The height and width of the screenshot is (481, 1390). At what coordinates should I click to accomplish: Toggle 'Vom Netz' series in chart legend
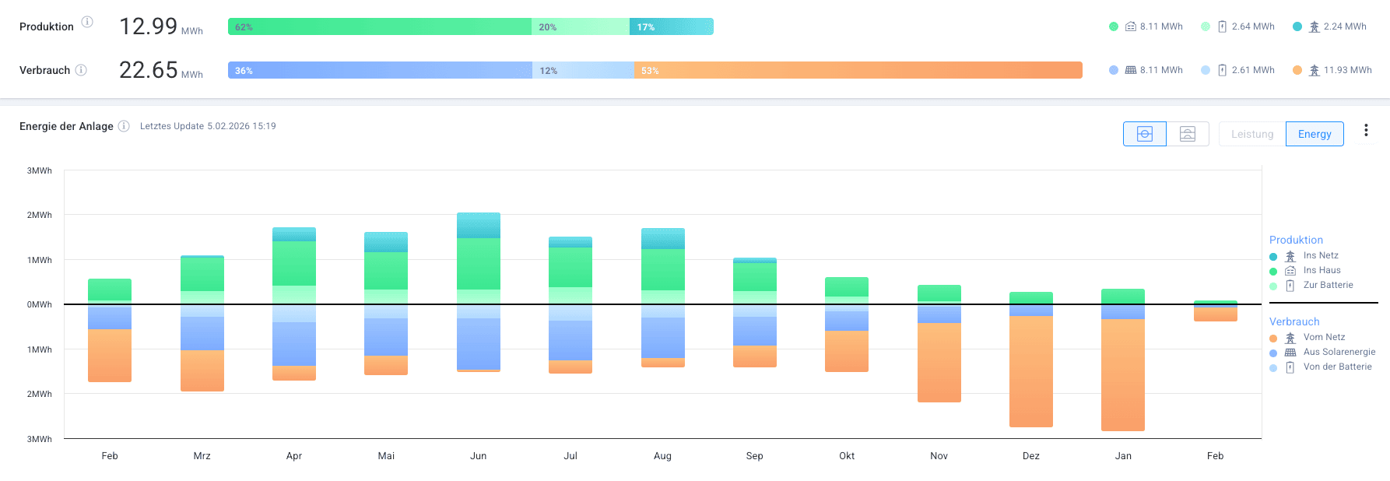pyautogui.click(x=1323, y=337)
